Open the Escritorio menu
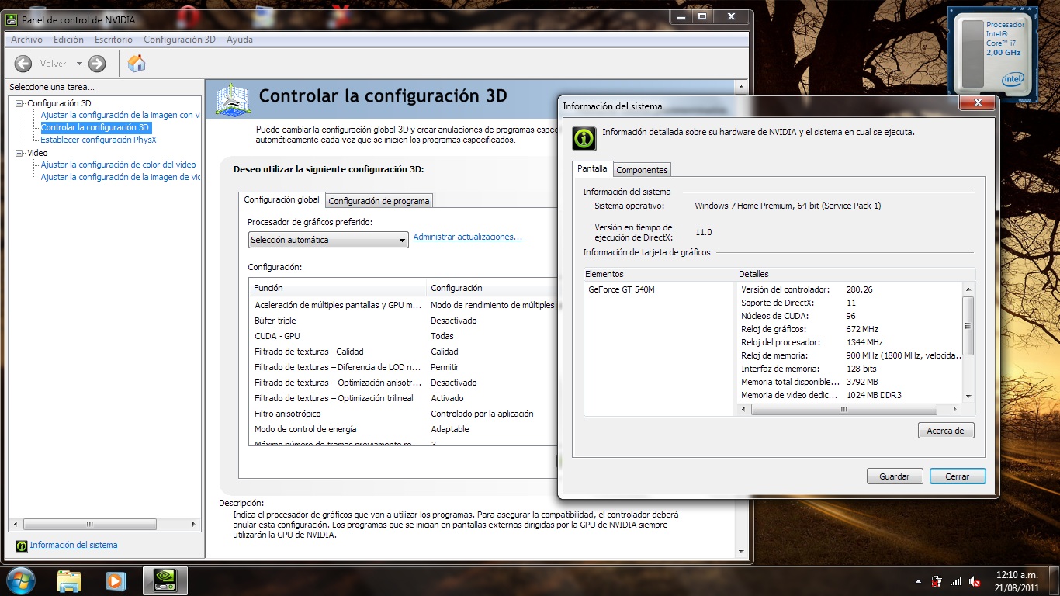 coord(113,40)
